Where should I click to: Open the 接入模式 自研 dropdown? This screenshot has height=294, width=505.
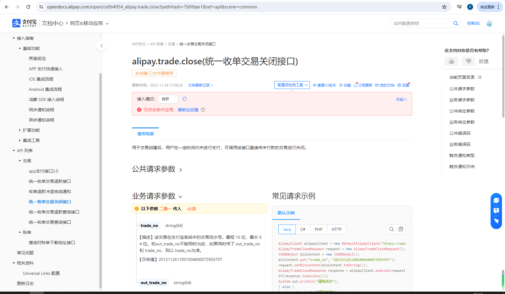click(x=168, y=99)
